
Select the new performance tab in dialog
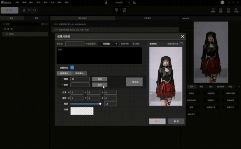tap(64, 73)
